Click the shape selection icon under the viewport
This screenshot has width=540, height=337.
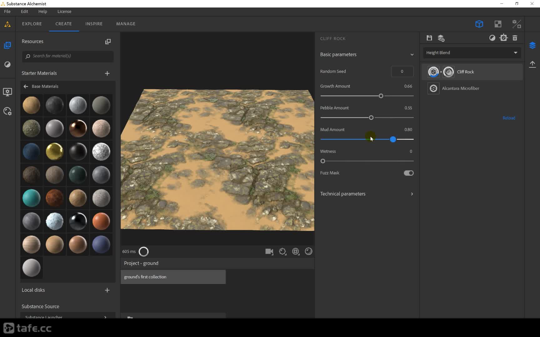(282, 252)
